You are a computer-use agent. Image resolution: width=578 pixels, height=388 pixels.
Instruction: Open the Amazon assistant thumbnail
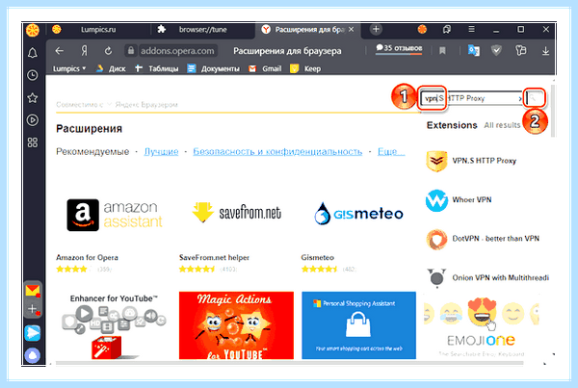coord(115,215)
